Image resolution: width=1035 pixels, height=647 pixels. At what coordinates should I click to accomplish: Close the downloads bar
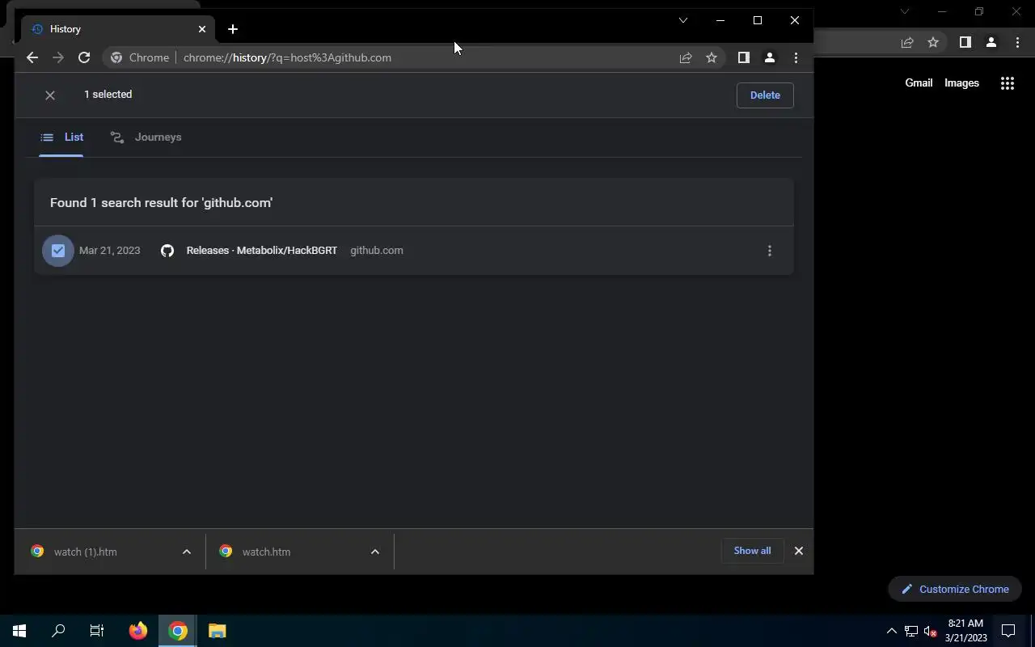pyautogui.click(x=799, y=551)
